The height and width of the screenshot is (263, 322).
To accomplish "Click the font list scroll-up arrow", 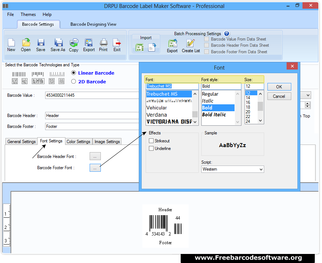I will coord(195,94).
